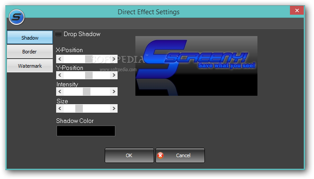The height and width of the screenshot is (179, 314).
Task: Open the Watermark tab
Action: (x=30, y=65)
